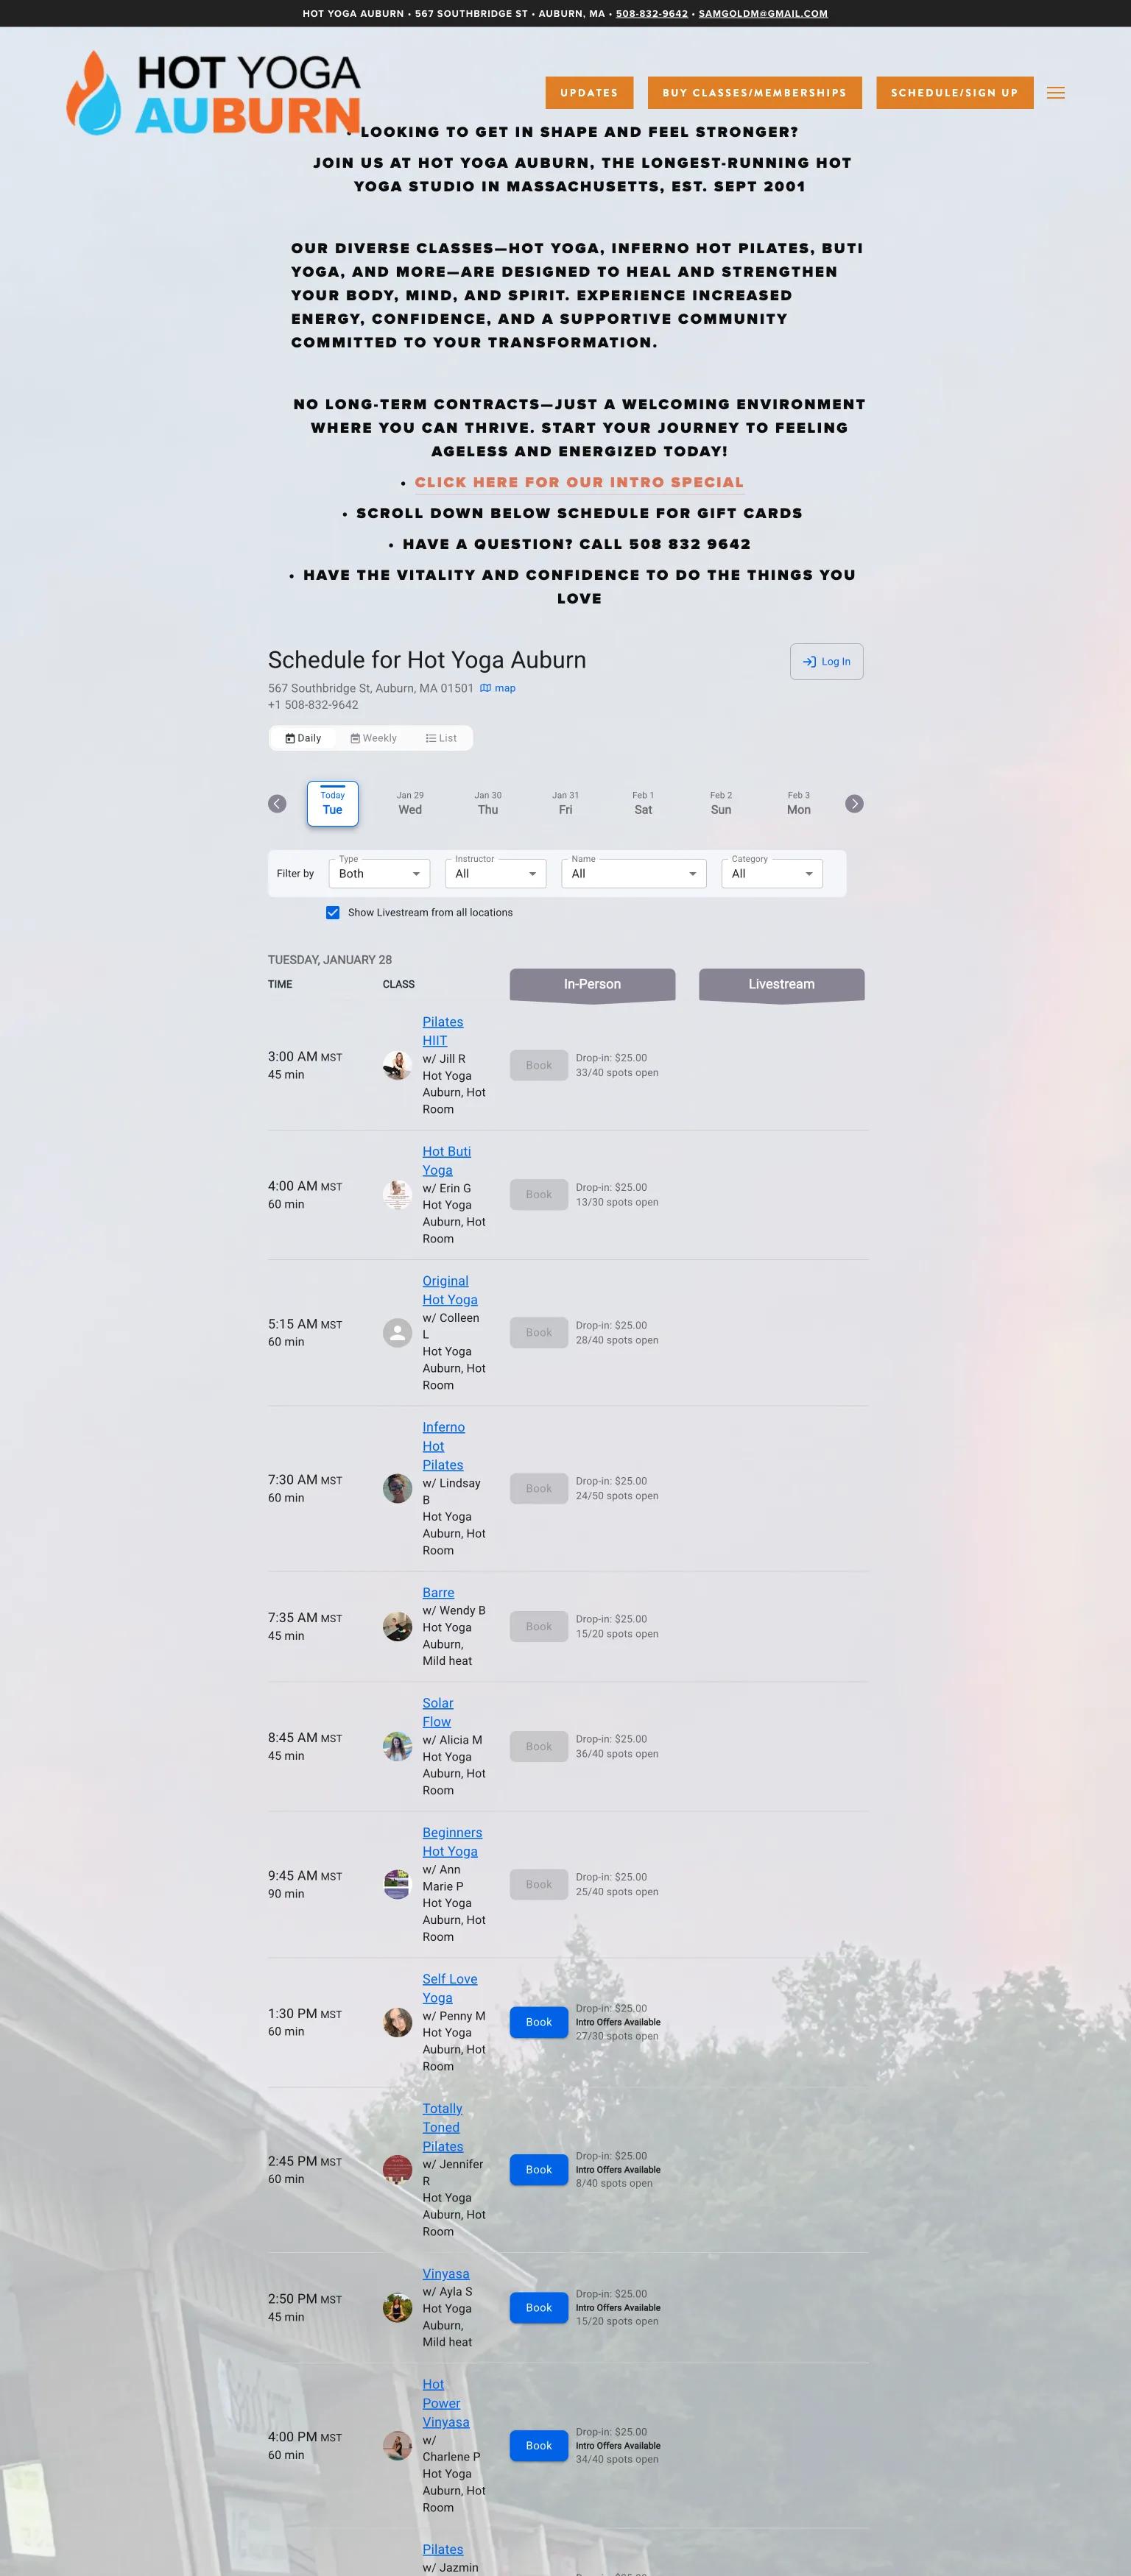
Task: Switch to Daily schedule view
Action: point(303,739)
